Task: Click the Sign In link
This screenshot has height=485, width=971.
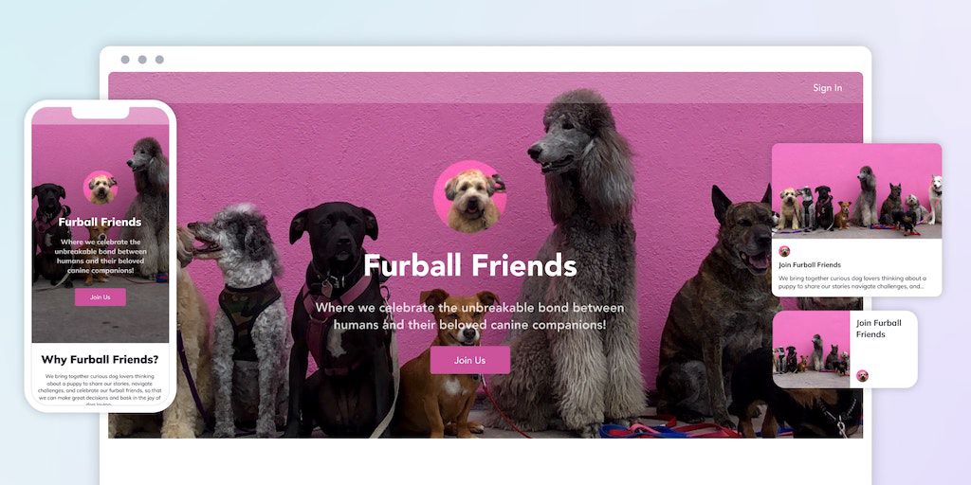Action: pos(827,88)
